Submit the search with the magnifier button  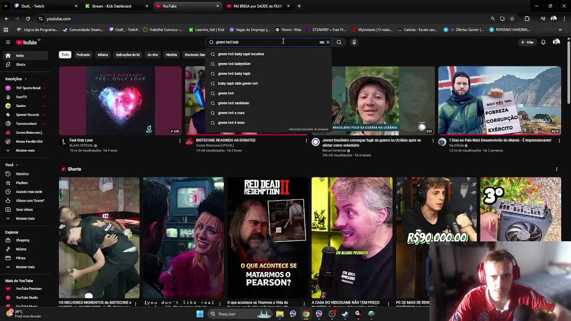tap(339, 42)
